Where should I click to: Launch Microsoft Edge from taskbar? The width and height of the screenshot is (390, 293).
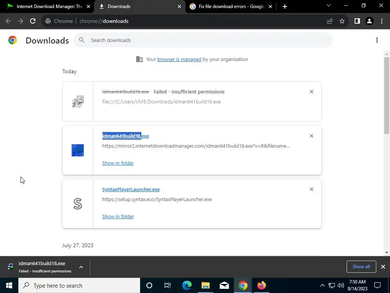click(187, 285)
